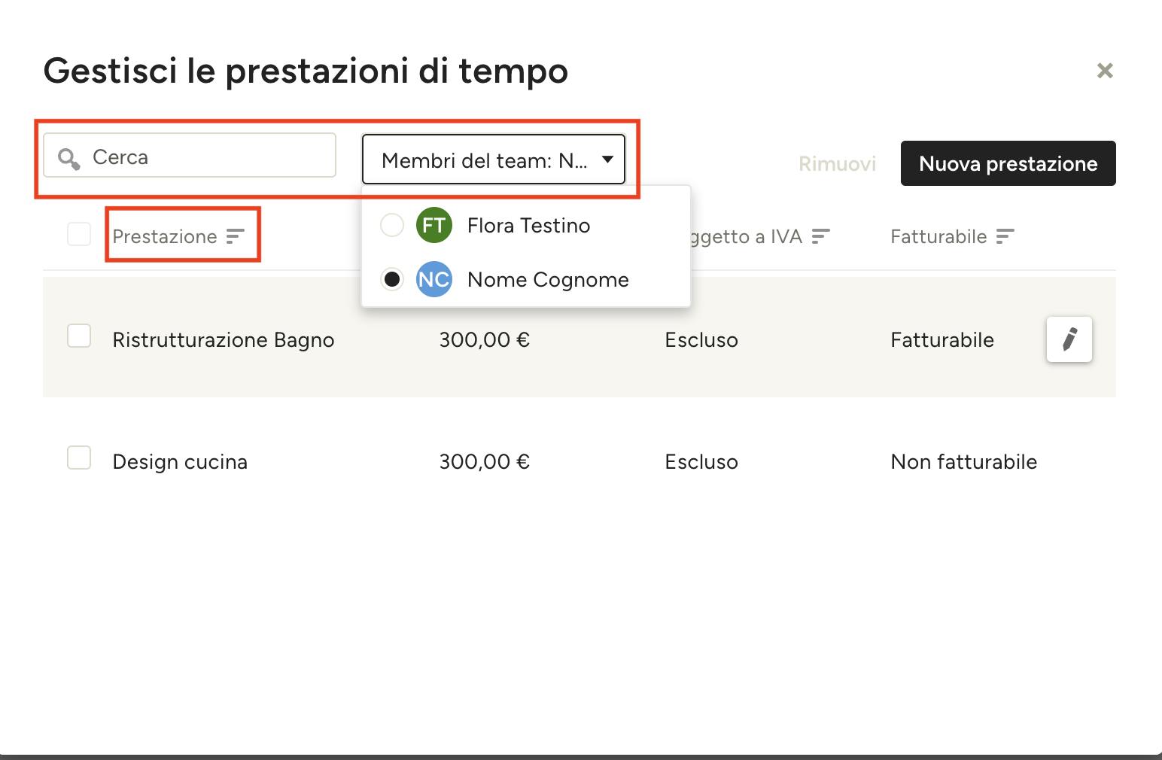The height and width of the screenshot is (760, 1162).
Task: Focus the Cerca search field
Action: coord(190,156)
